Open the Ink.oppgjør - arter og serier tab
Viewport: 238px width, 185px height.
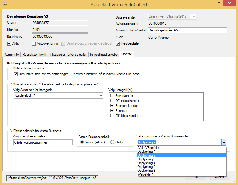[x=68, y=55]
